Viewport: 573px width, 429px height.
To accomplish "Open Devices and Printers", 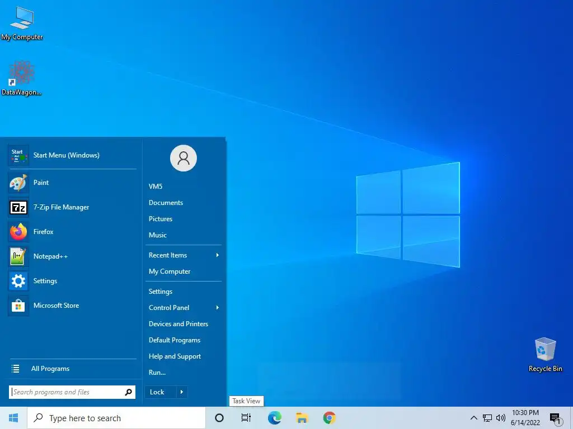I will 179,324.
